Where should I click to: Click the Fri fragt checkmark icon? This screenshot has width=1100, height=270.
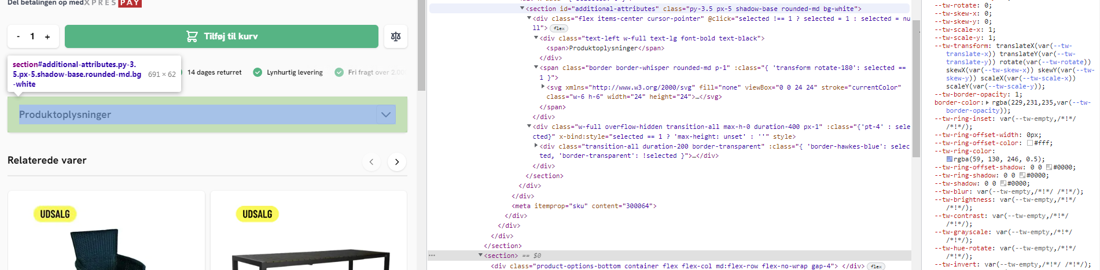tap(339, 72)
